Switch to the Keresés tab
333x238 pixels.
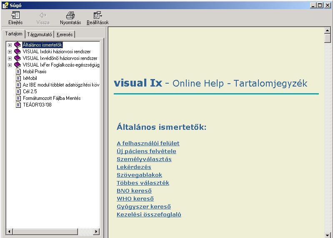[64, 35]
